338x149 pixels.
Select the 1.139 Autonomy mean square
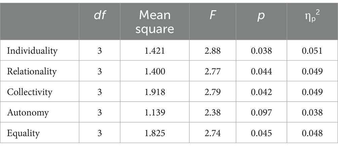(155, 113)
